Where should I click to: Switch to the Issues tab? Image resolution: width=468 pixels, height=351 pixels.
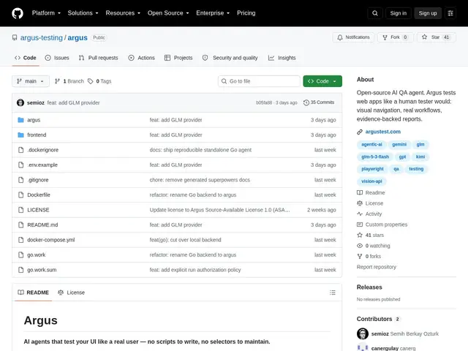[x=57, y=58]
